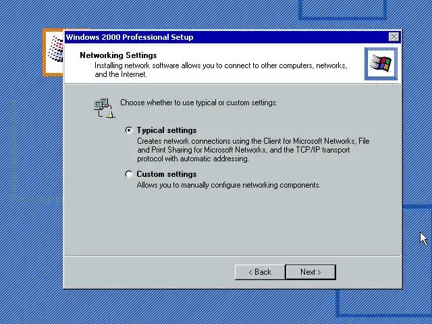The width and height of the screenshot is (432, 324).
Task: Click the Next button
Action: point(310,272)
